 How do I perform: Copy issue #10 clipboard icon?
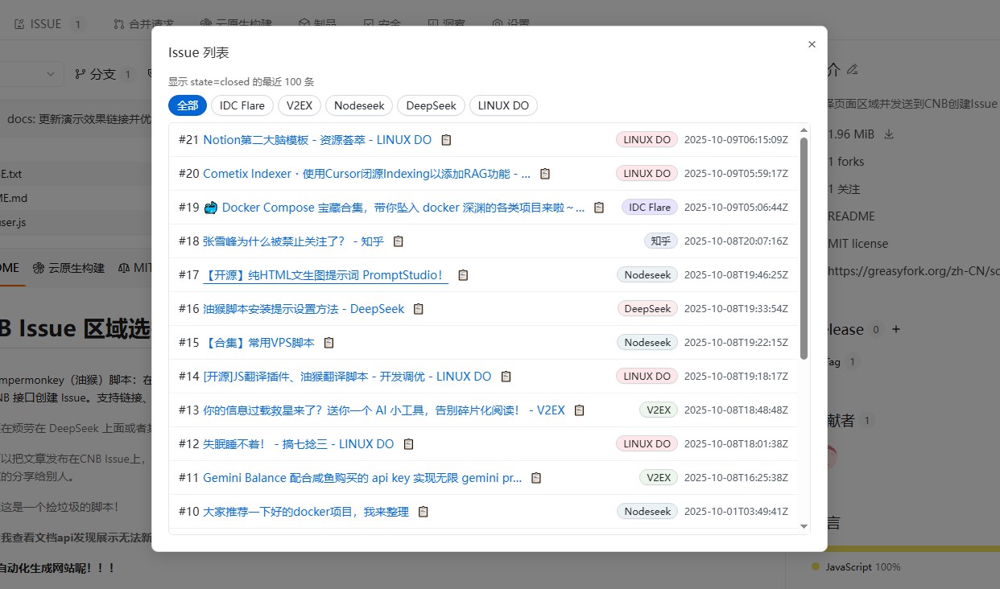click(x=424, y=512)
